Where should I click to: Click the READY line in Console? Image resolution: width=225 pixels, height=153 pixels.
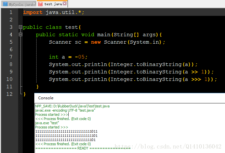[83, 148]
